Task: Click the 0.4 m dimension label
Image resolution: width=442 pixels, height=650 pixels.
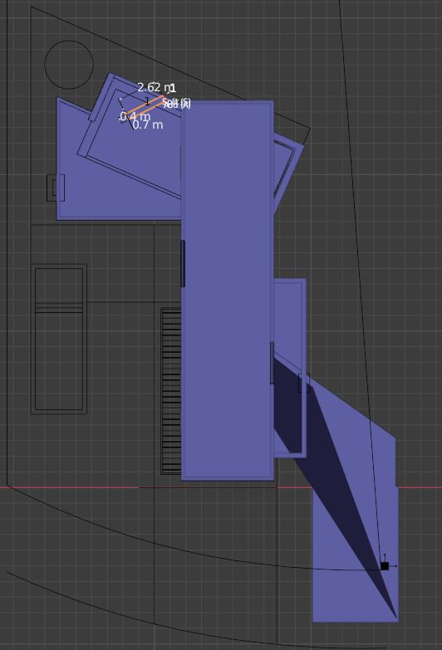Action: coord(135,116)
